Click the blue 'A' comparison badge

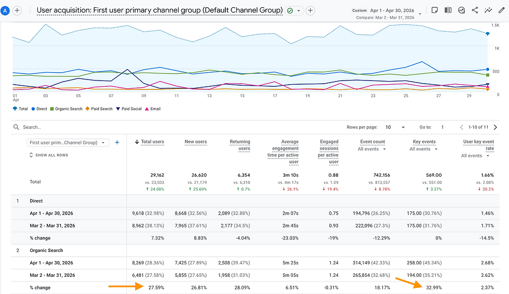click(5, 11)
